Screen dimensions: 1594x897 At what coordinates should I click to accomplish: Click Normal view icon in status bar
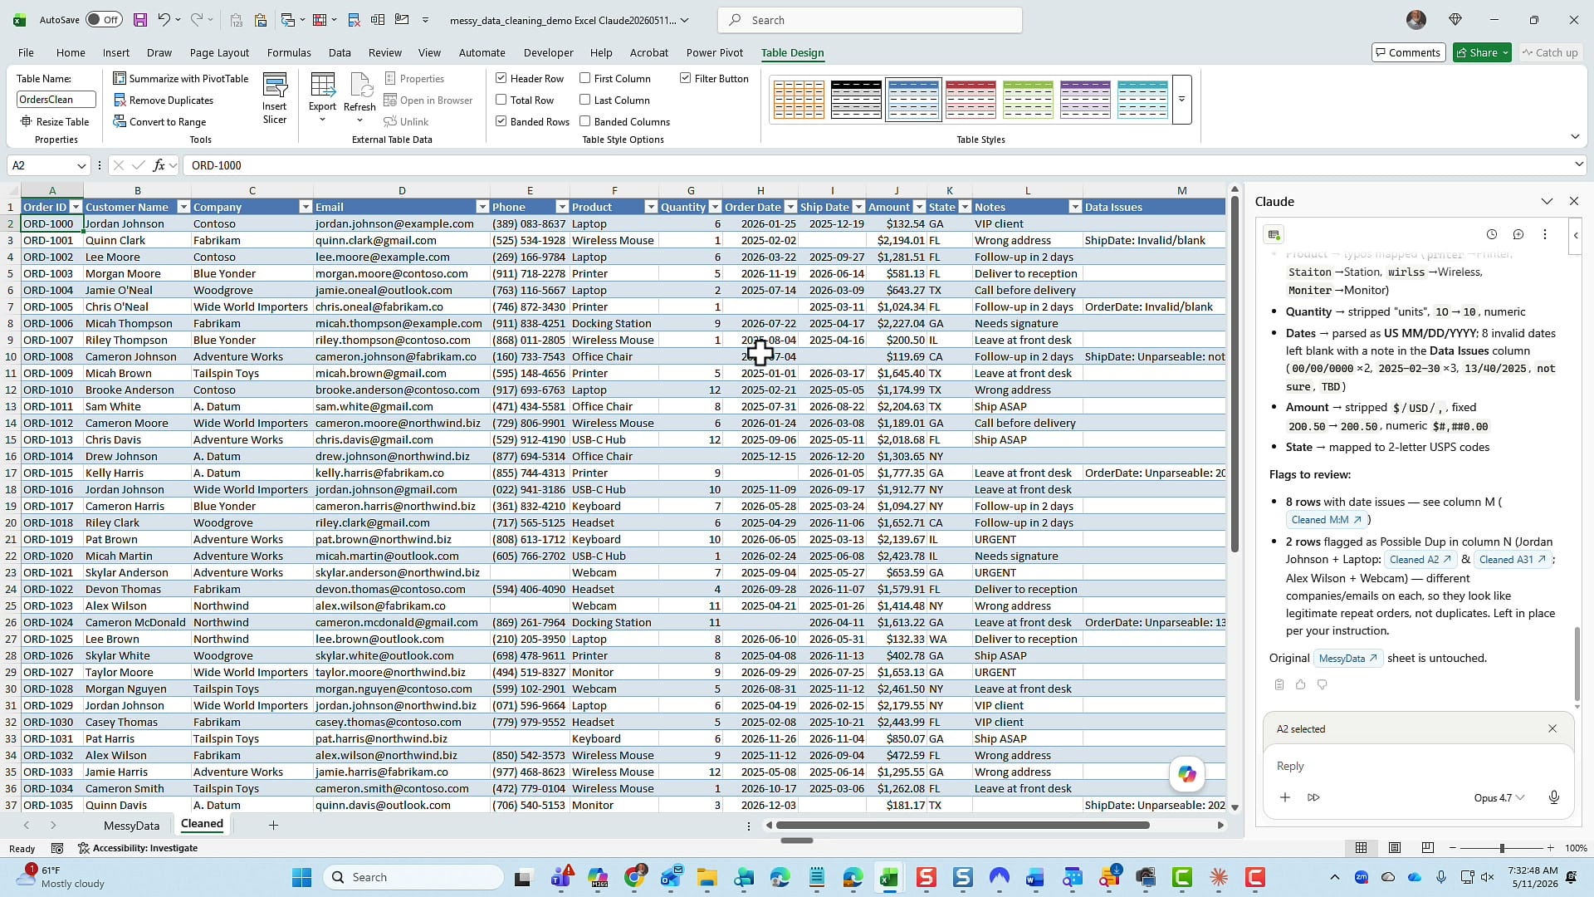point(1361,848)
